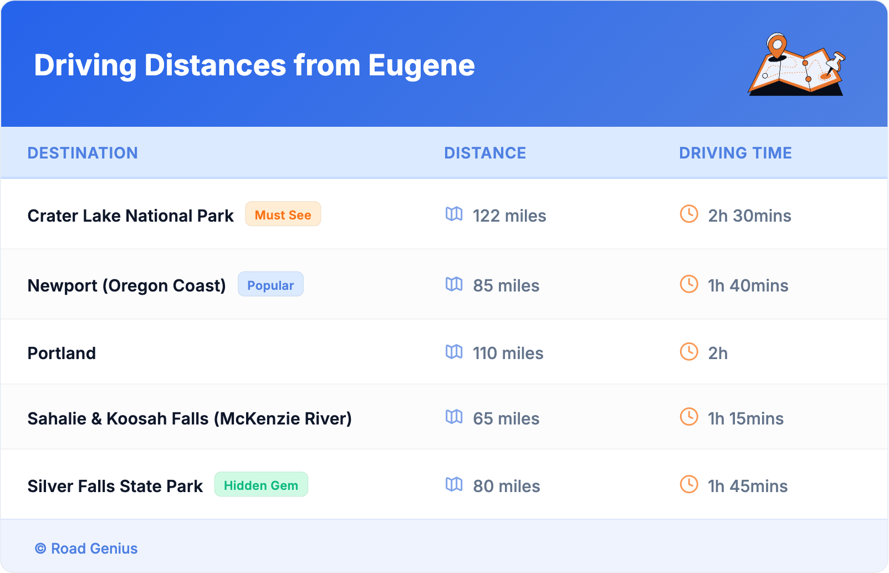Click map icon beside 80 miles
This screenshot has width=889, height=573.
(454, 484)
